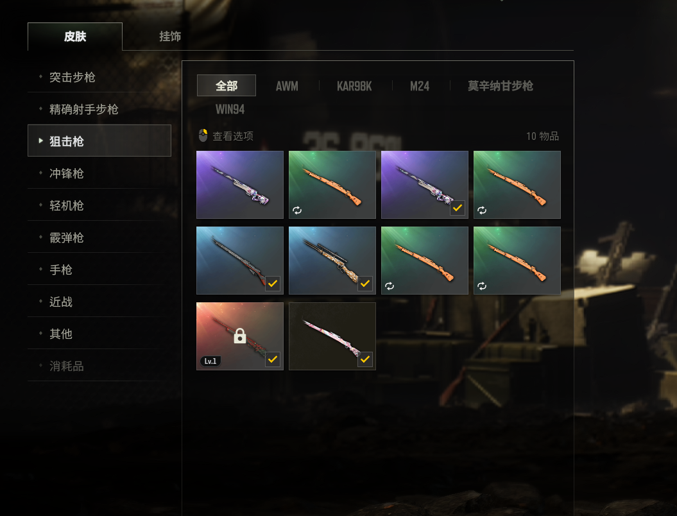
Task: Toggle checkmark on dark red-stock rifle skin
Action: point(273,283)
